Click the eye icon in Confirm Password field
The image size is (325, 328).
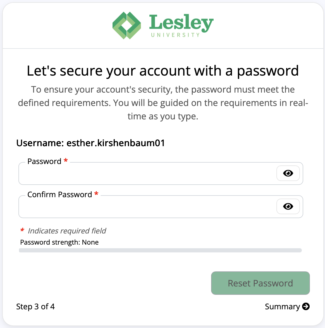coord(288,206)
